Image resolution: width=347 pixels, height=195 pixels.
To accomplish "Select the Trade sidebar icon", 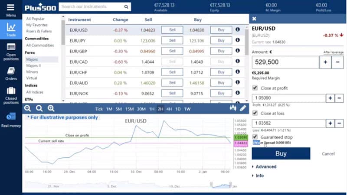I will coord(11,29).
